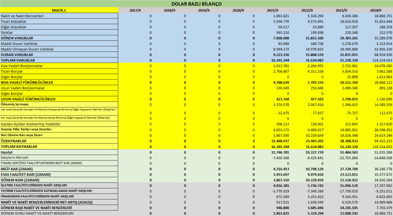The width and height of the screenshot is (393, 216).
Task: Select the Maddi Duran Varlıklar row label
Action: tap(19, 44)
